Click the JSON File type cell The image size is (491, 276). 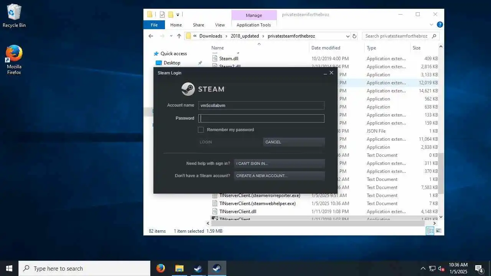coord(376,131)
